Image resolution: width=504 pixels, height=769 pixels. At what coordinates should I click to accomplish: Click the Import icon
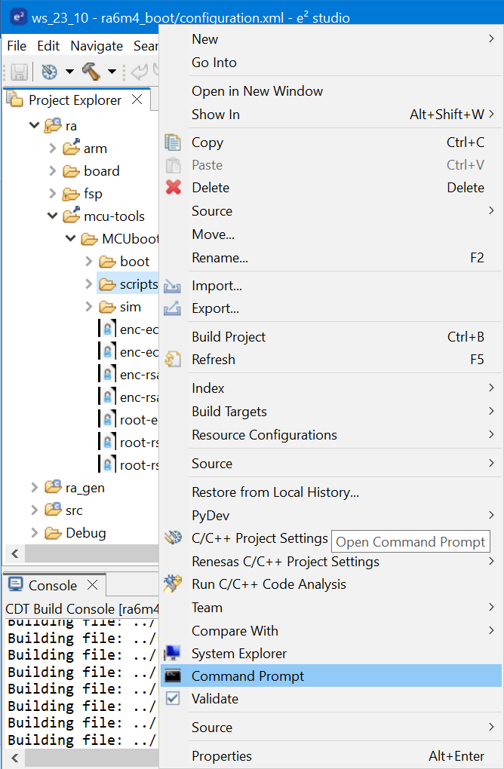pos(172,286)
